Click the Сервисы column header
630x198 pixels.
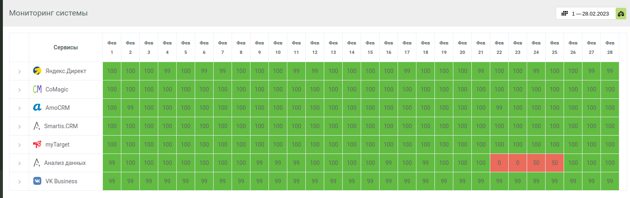coord(66,47)
